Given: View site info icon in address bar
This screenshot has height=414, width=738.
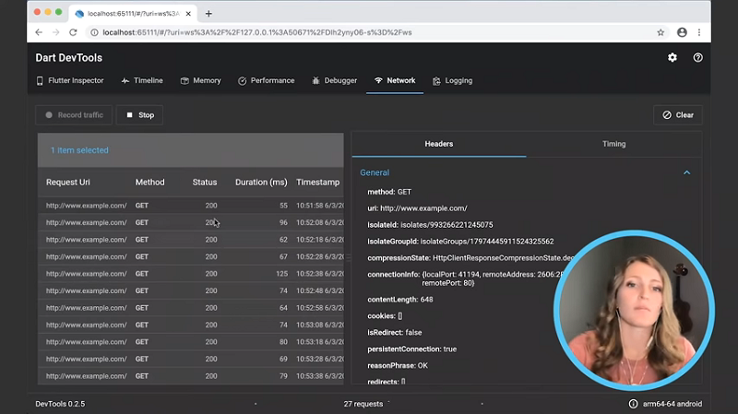Looking at the screenshot, I should [x=94, y=32].
